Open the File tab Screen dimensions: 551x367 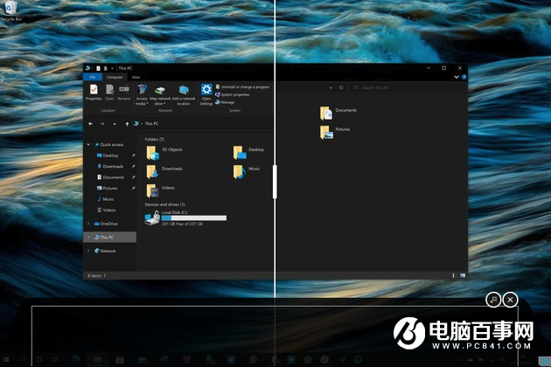(x=93, y=77)
